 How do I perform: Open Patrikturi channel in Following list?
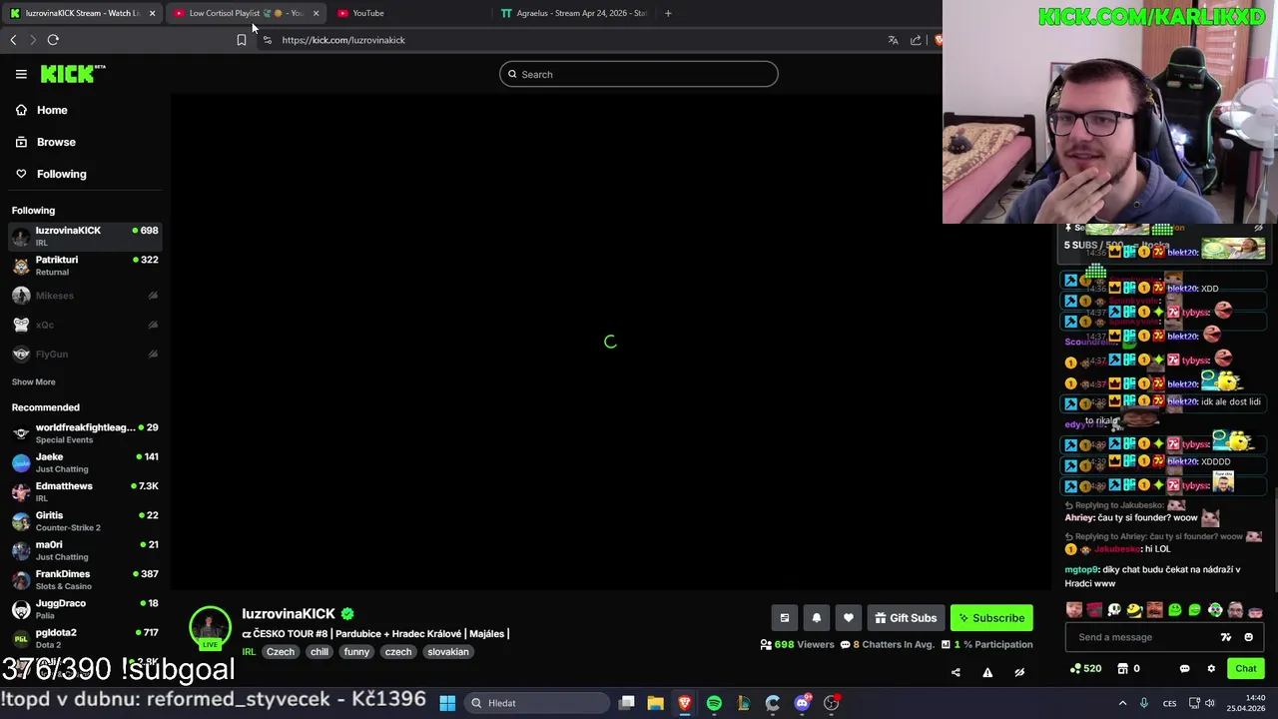coord(85,265)
